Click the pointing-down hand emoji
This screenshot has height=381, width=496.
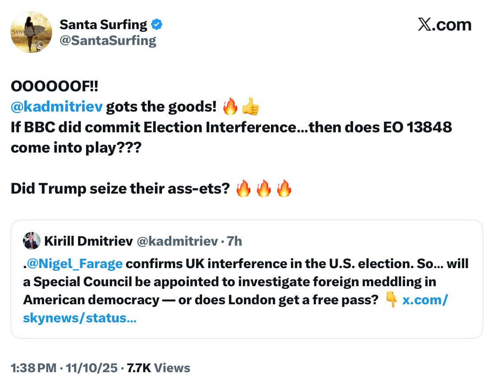391,300
